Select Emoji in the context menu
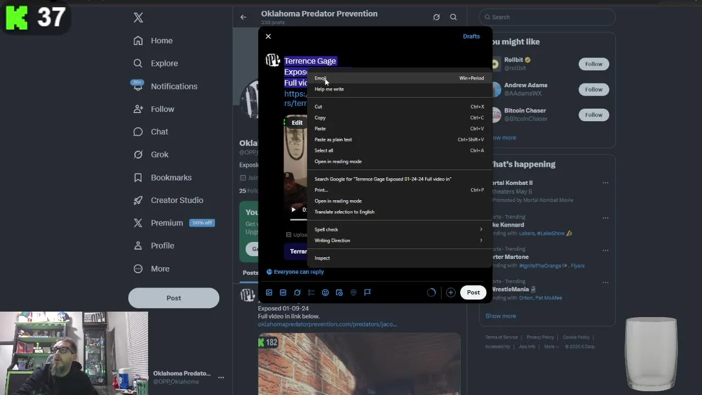702x395 pixels. point(399,78)
